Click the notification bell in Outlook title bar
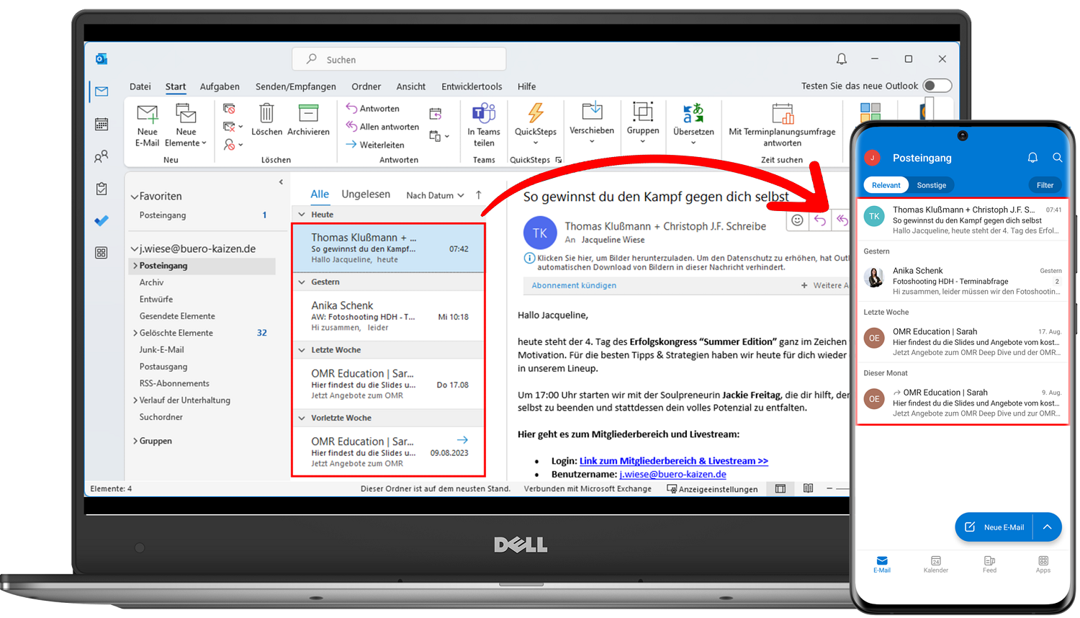 point(842,59)
